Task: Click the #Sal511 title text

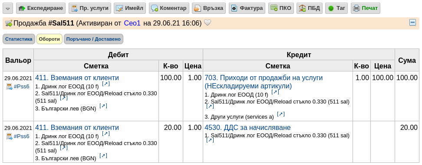Action: pyautogui.click(x=61, y=23)
